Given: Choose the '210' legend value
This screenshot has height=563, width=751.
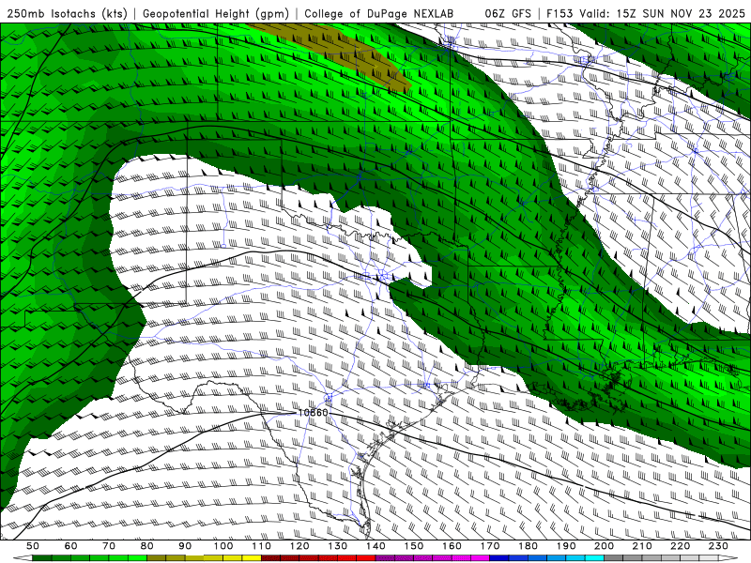Looking at the screenshot, I should click(x=642, y=546).
